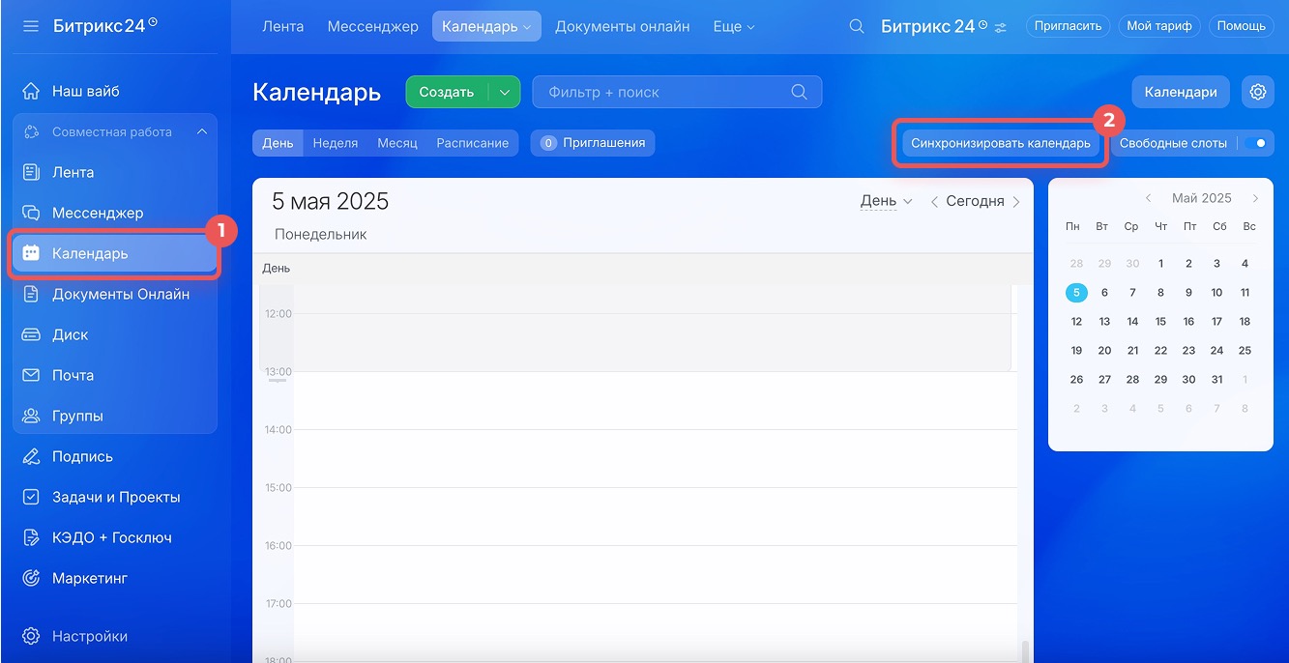Open Почта envelope icon in sidebar
This screenshot has width=1289, height=663.
pos(31,375)
